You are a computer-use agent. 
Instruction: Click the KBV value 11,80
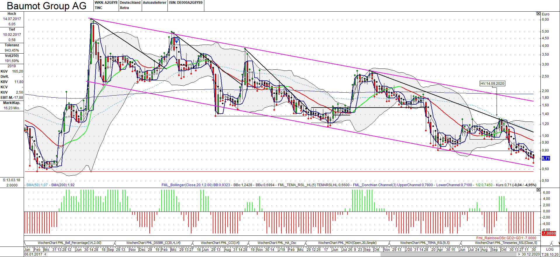click(19, 82)
